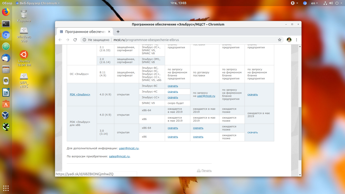Open the Files manager dock icon
This screenshot has width=345, height=194.
pyautogui.click(x=6, y=70)
